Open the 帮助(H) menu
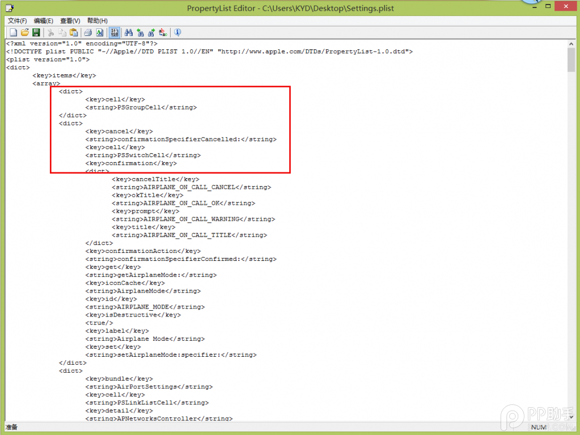 pyautogui.click(x=97, y=21)
